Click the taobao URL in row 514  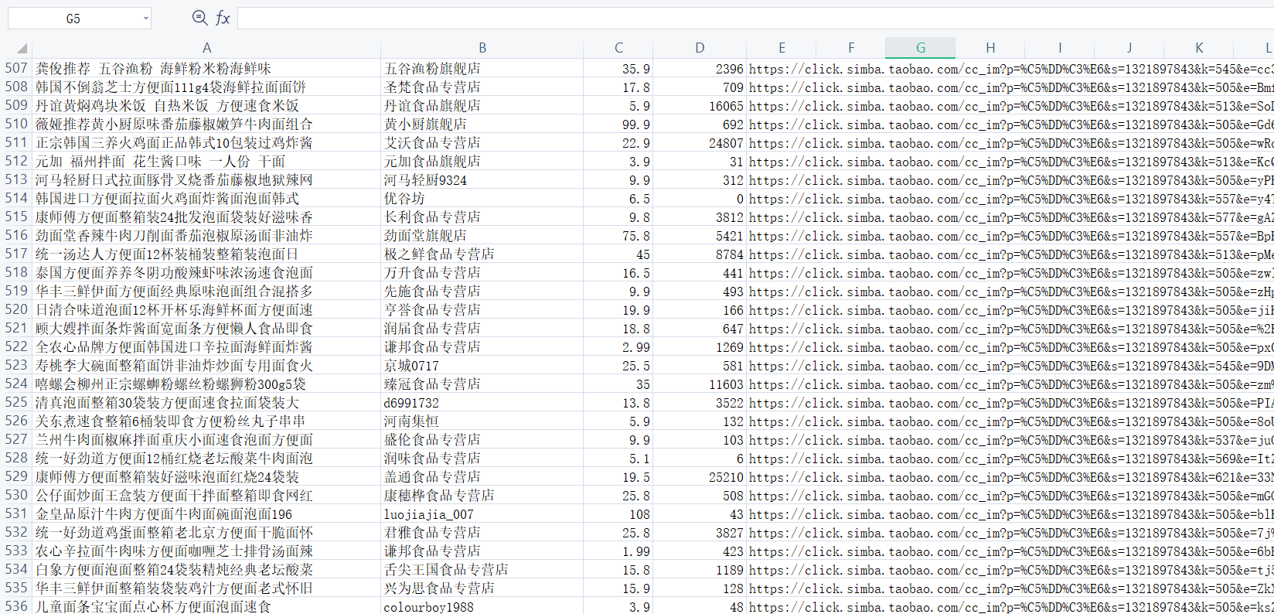[1010, 199]
